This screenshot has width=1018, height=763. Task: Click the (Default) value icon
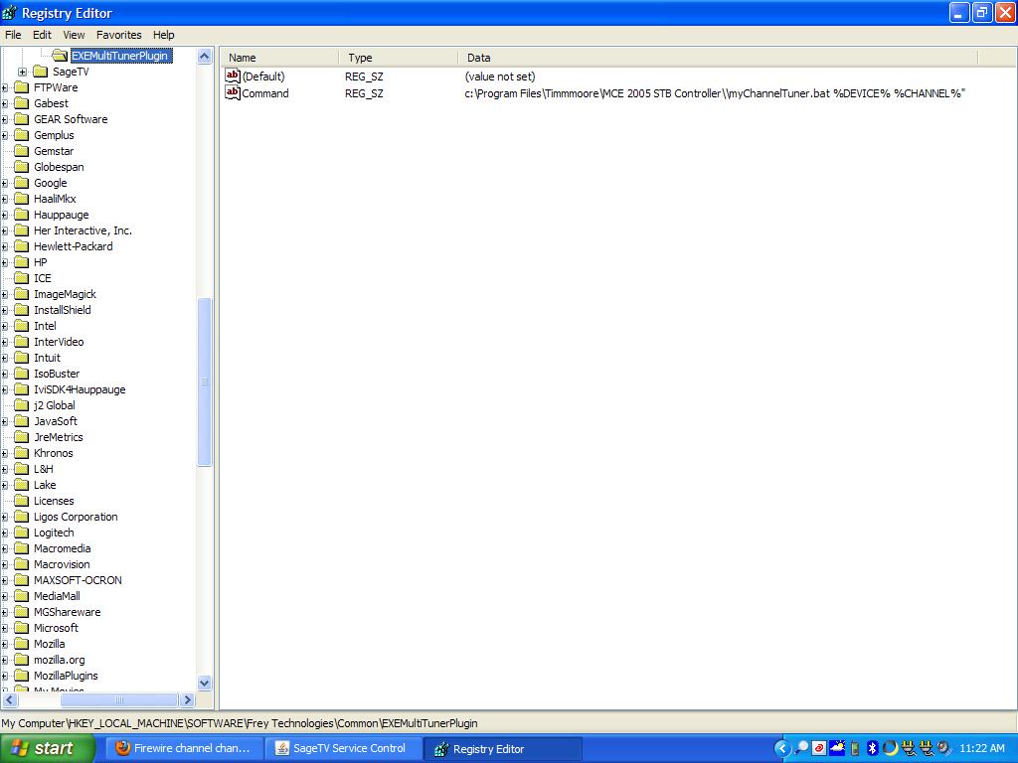(233, 76)
